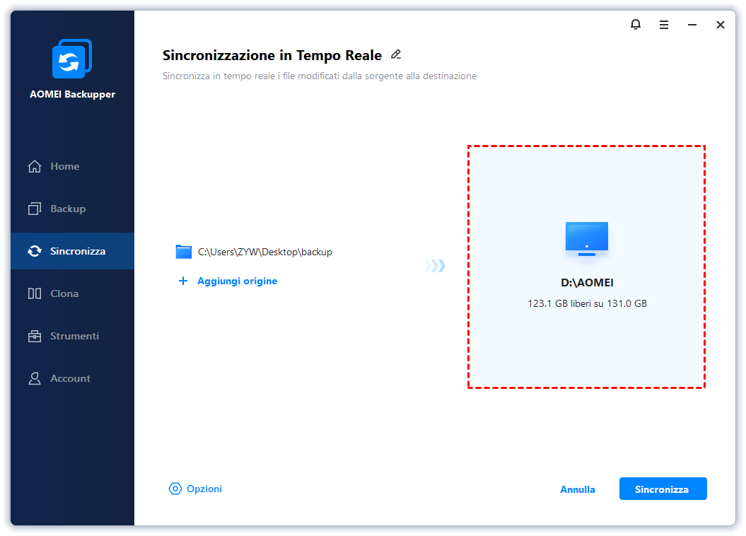Select source path C:\Users\ZYW\Desktop\backup
Viewport: 746px width, 536px height.
[x=265, y=252]
